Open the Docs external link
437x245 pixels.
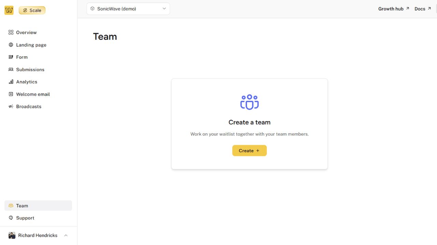point(422,9)
